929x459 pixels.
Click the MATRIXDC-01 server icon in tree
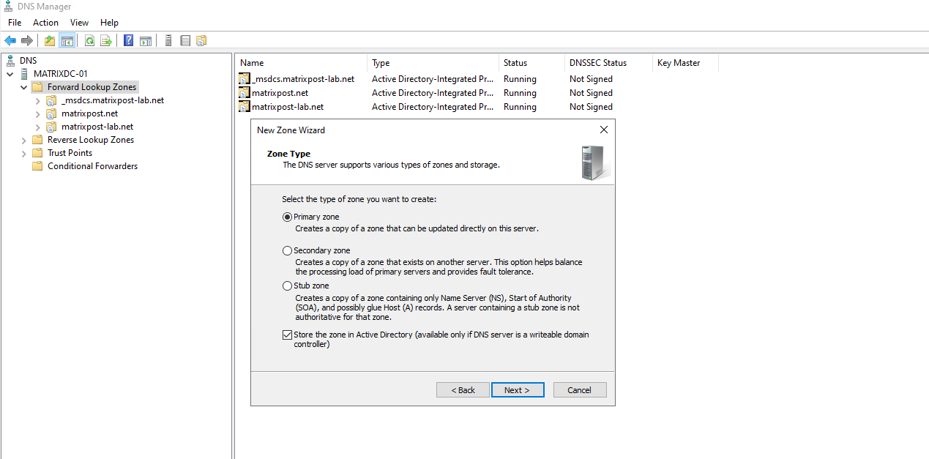click(24, 74)
